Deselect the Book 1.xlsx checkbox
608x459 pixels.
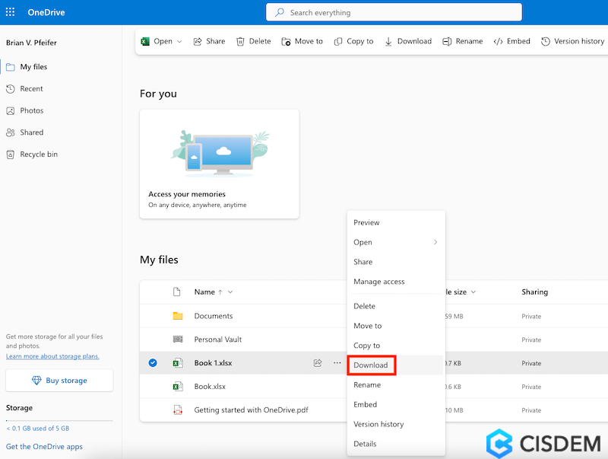click(152, 363)
